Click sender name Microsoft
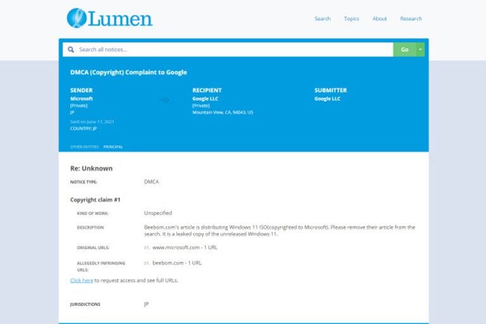Viewport: 486px width, 324px height. pos(82,99)
